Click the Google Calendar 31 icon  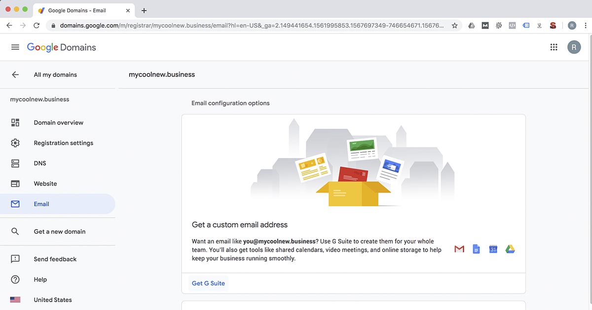pos(493,249)
